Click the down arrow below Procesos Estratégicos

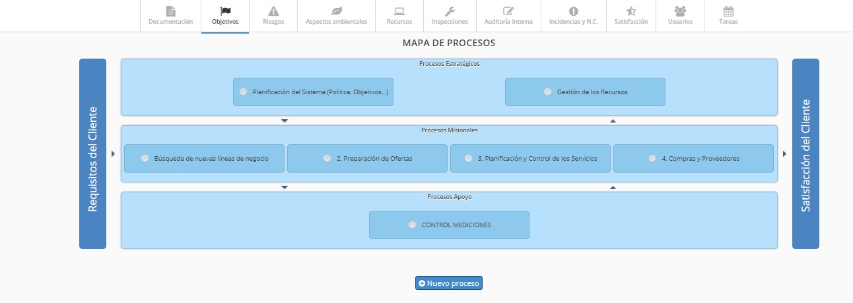(285, 121)
